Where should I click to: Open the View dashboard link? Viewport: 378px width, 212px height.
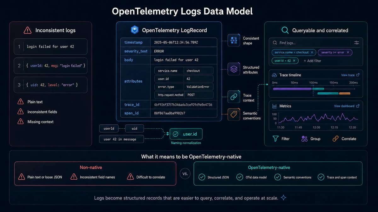[344, 106]
